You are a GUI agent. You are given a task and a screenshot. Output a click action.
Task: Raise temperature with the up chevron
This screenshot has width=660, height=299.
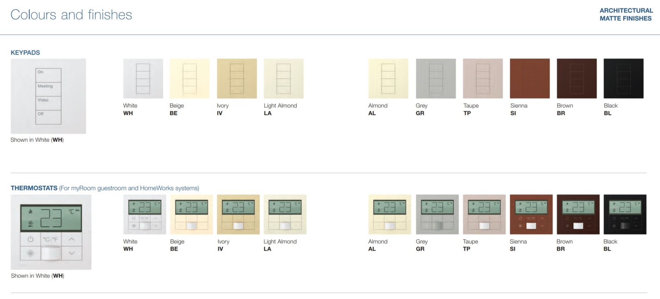pos(72,239)
